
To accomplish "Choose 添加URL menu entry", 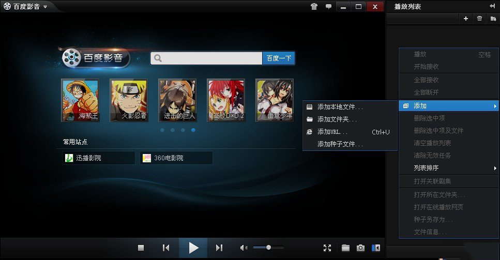I will pyautogui.click(x=332, y=132).
